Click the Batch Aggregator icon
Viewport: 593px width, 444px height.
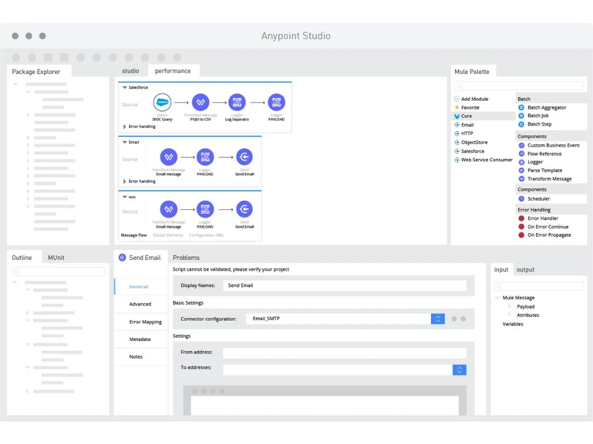[522, 107]
